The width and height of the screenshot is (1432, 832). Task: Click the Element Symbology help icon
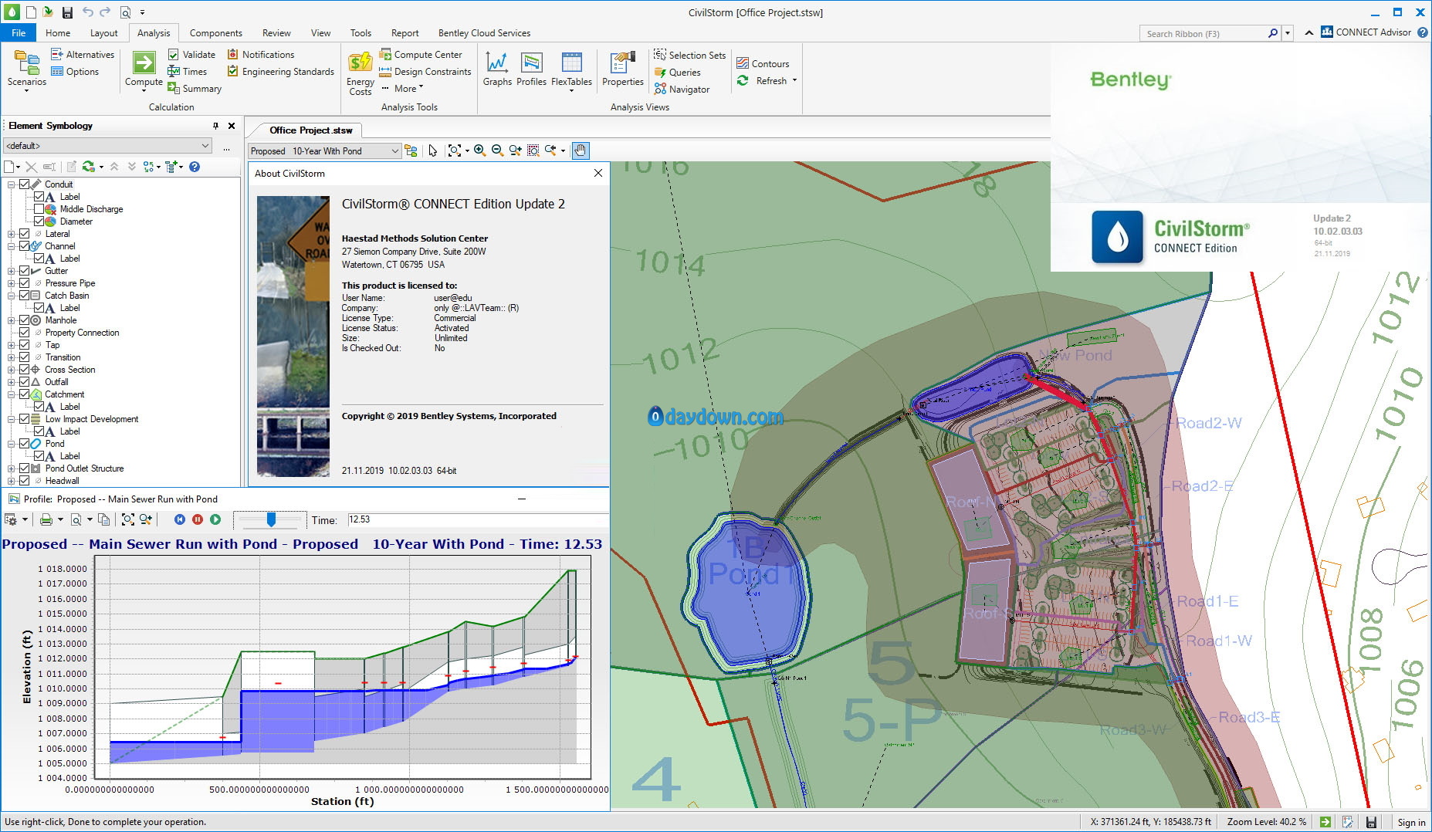click(195, 167)
